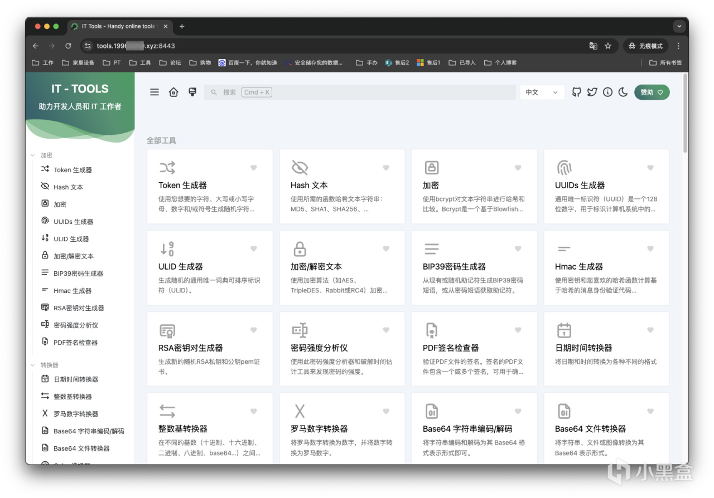Open the tab search chevron in tab strip
Image resolution: width=714 pixels, height=498 pixels.
(x=679, y=26)
